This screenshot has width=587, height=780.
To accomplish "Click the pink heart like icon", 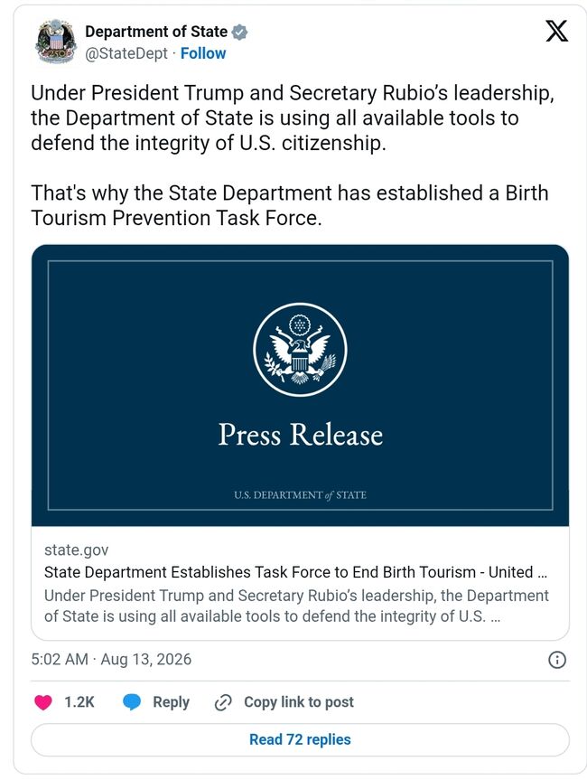I will [x=43, y=702].
